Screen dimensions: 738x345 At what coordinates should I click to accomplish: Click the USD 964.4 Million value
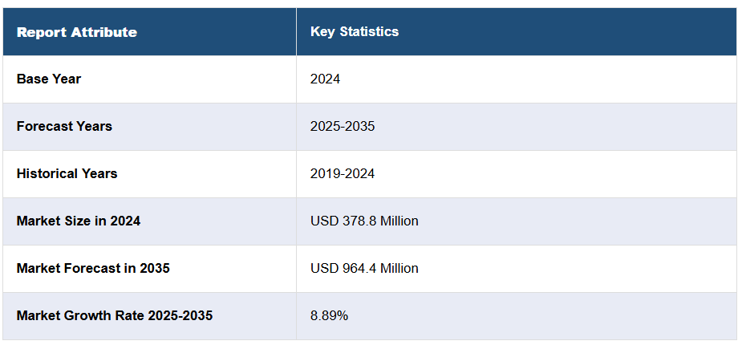(x=364, y=268)
